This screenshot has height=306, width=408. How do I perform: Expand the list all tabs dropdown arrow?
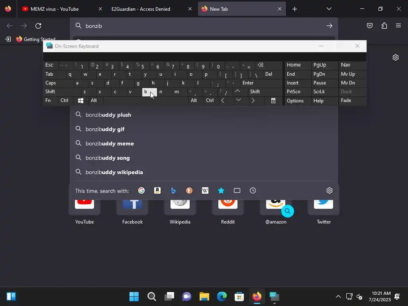[329, 9]
